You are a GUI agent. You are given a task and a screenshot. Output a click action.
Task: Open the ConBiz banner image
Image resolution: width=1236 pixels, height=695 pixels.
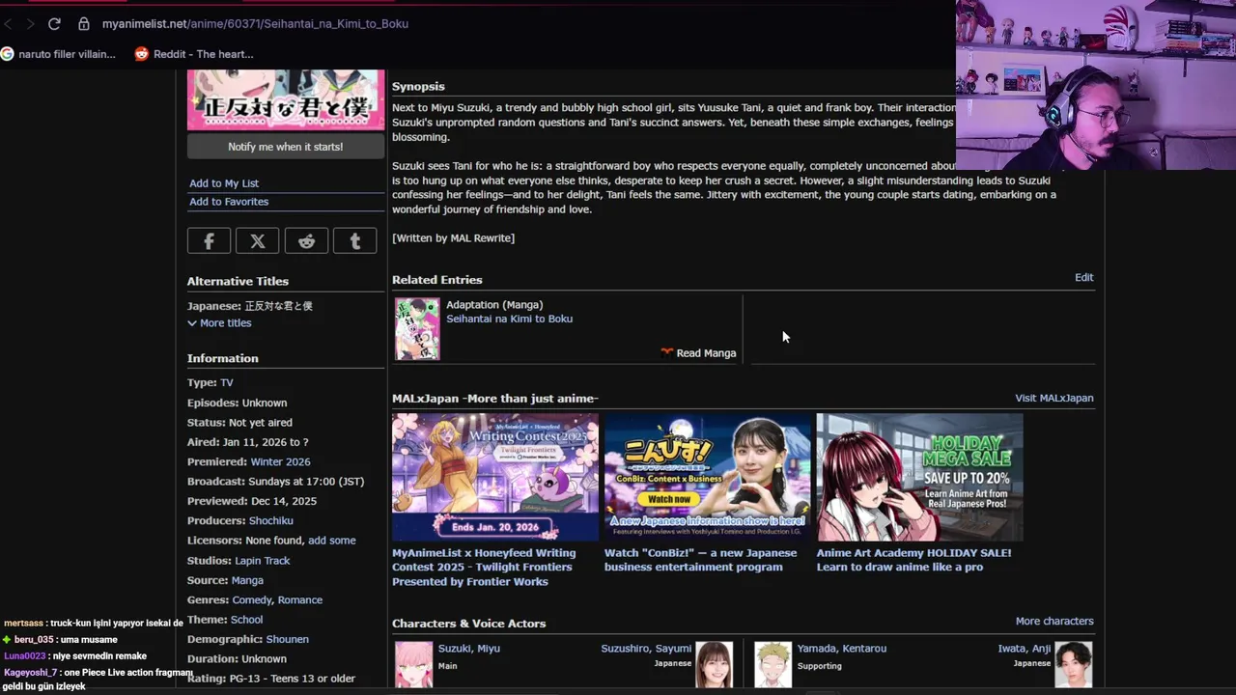coord(708,477)
